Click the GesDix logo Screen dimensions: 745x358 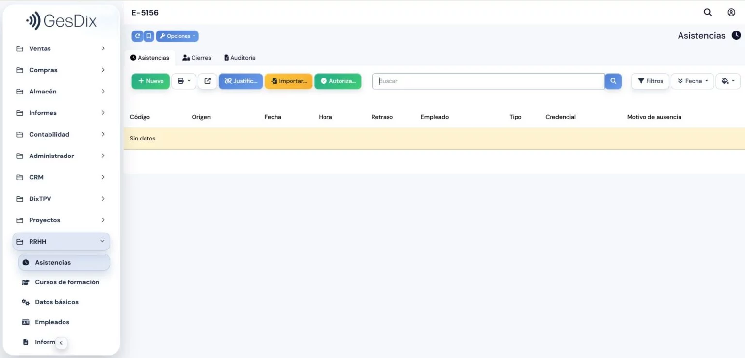click(x=62, y=21)
